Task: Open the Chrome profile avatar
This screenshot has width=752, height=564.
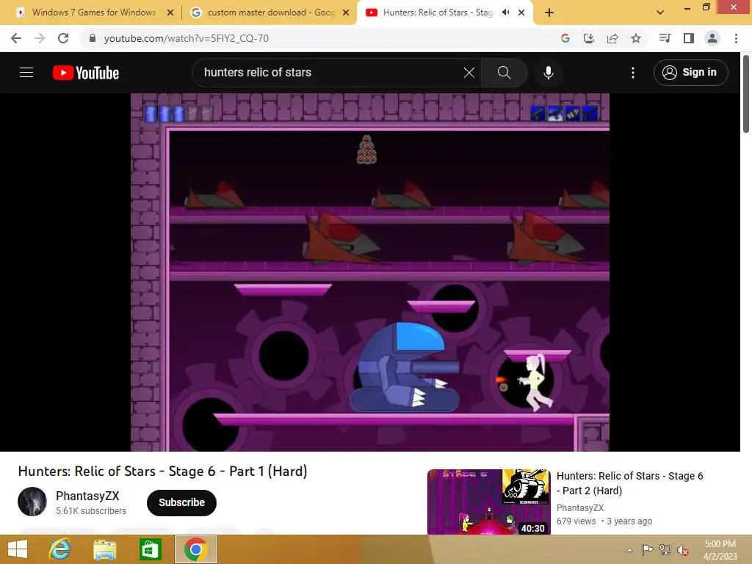Action: (x=712, y=38)
